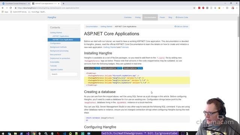Image resolution: width=240 pixels, height=135 pixels.
Task: Follow the Tutorials link in intro paragraph
Action: coord(125,47)
